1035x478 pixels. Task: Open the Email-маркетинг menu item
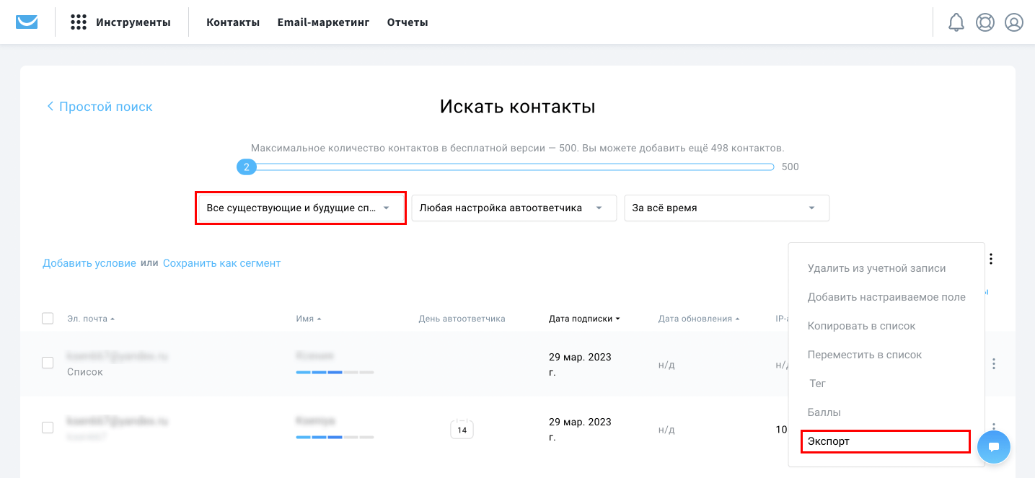(x=322, y=22)
